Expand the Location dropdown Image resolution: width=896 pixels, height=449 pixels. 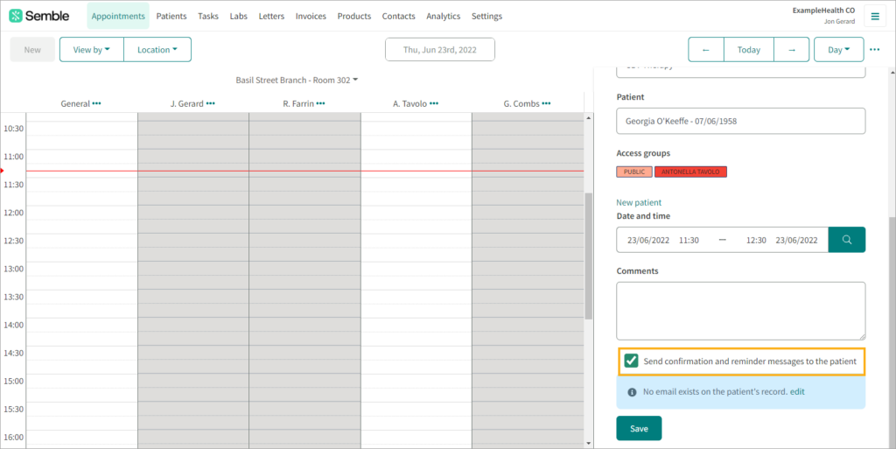tap(157, 50)
